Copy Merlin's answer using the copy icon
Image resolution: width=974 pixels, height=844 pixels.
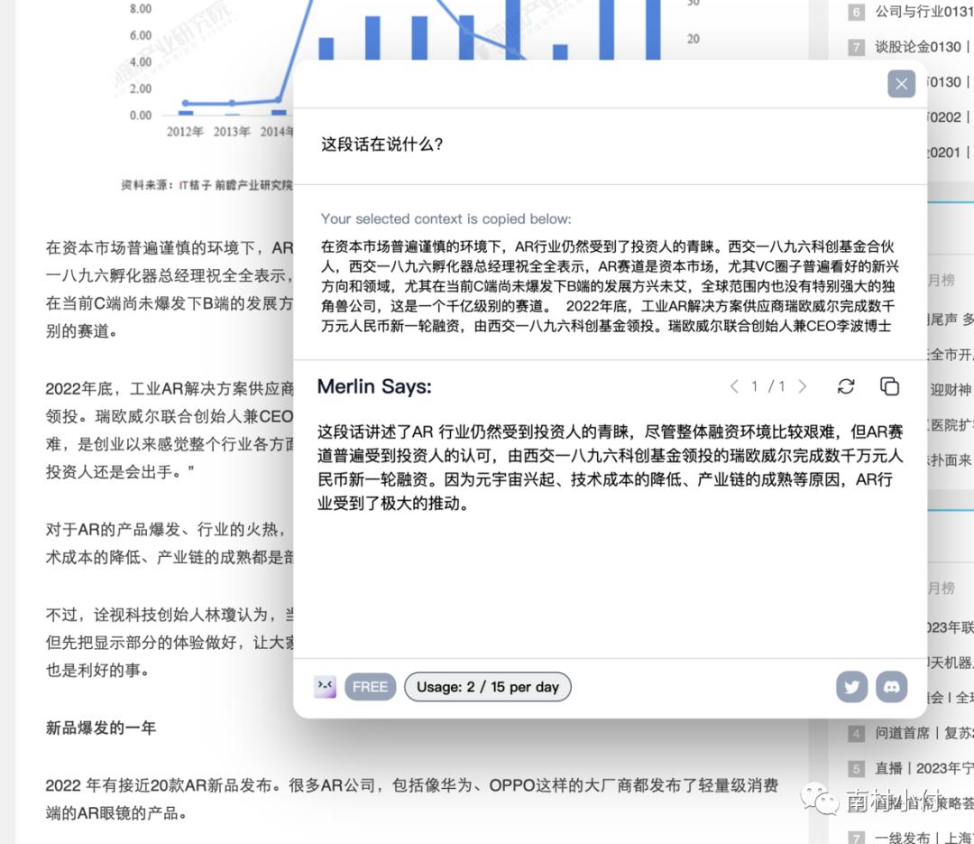889,386
